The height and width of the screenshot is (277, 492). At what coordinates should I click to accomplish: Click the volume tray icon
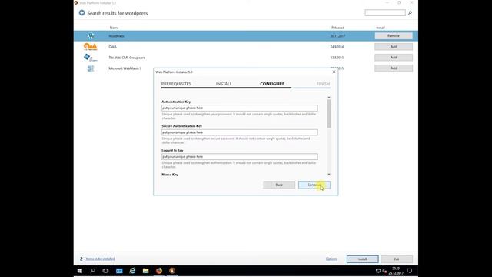[384, 271]
